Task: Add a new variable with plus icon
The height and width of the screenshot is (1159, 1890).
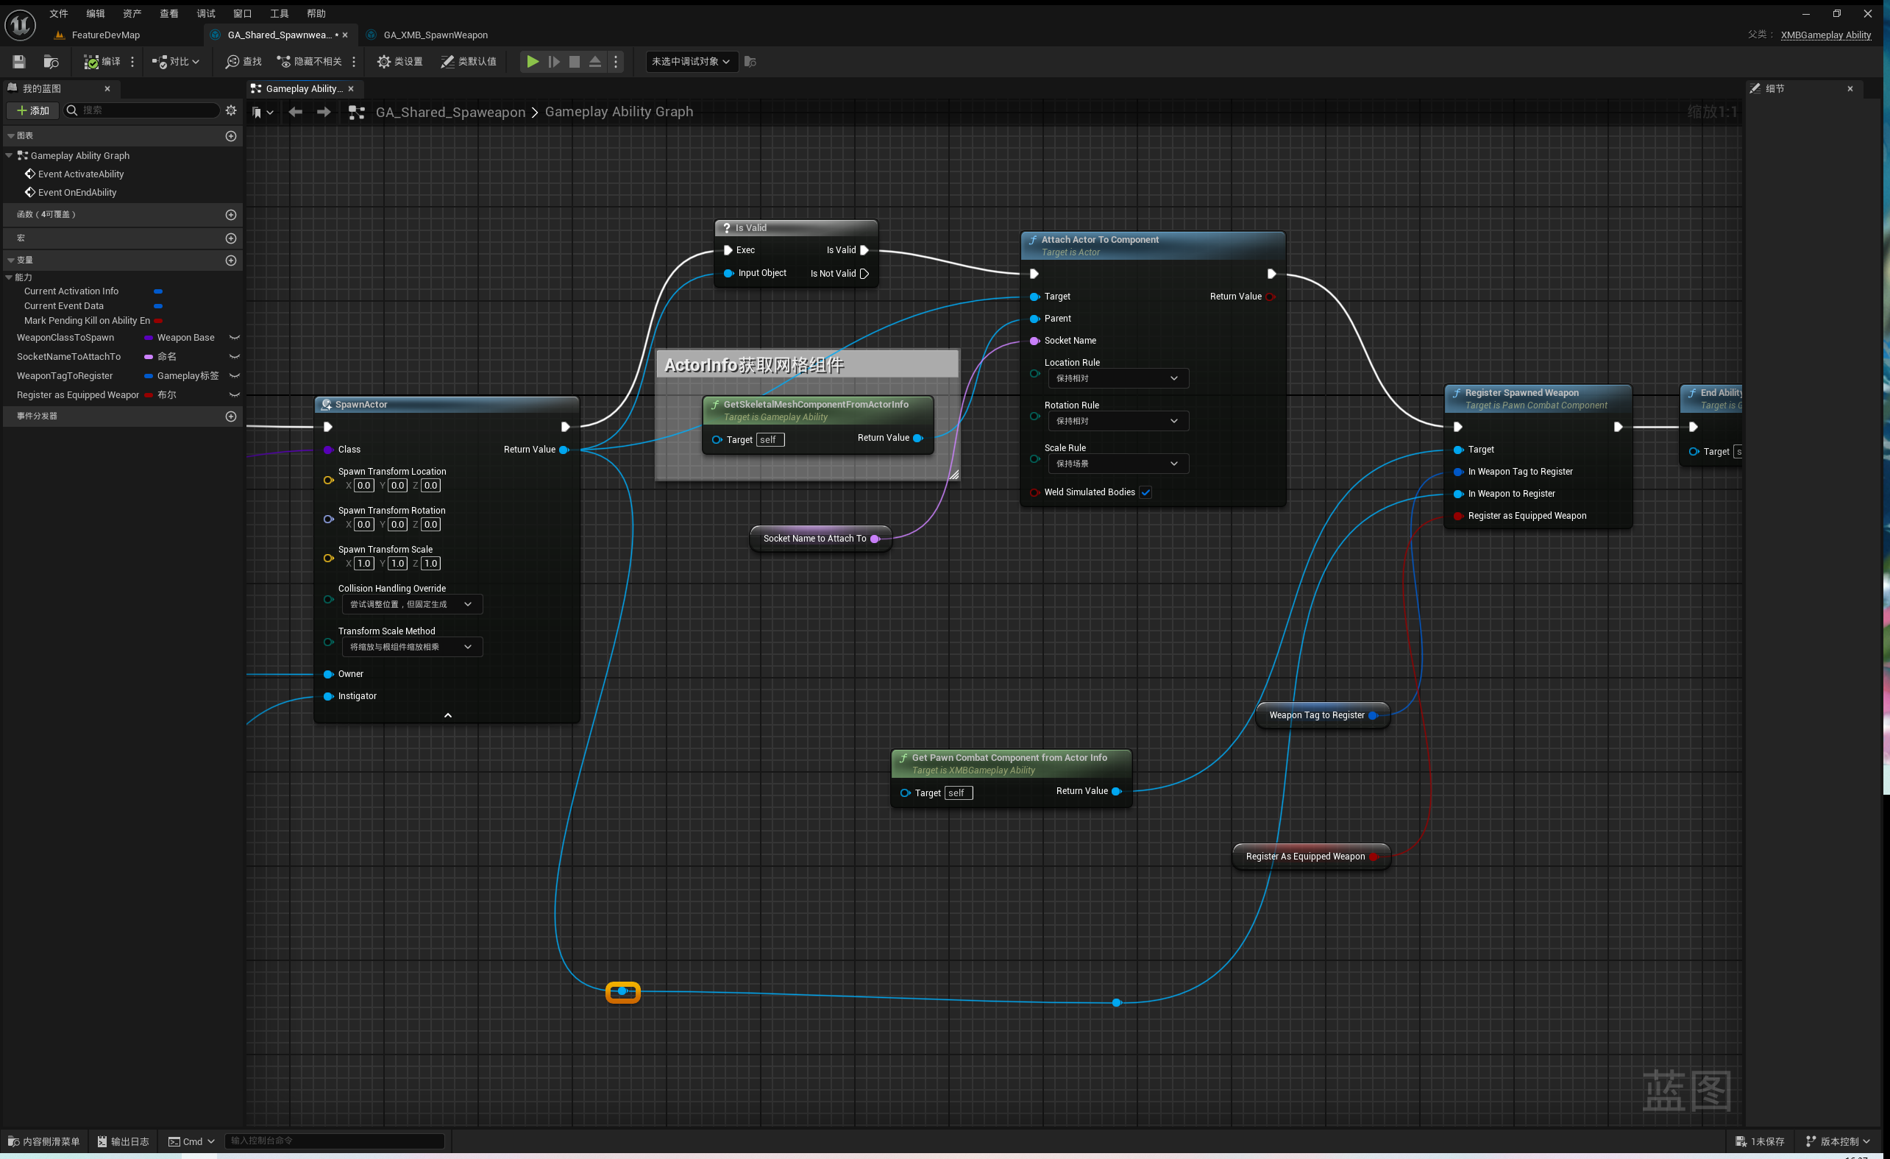Action: 231,260
